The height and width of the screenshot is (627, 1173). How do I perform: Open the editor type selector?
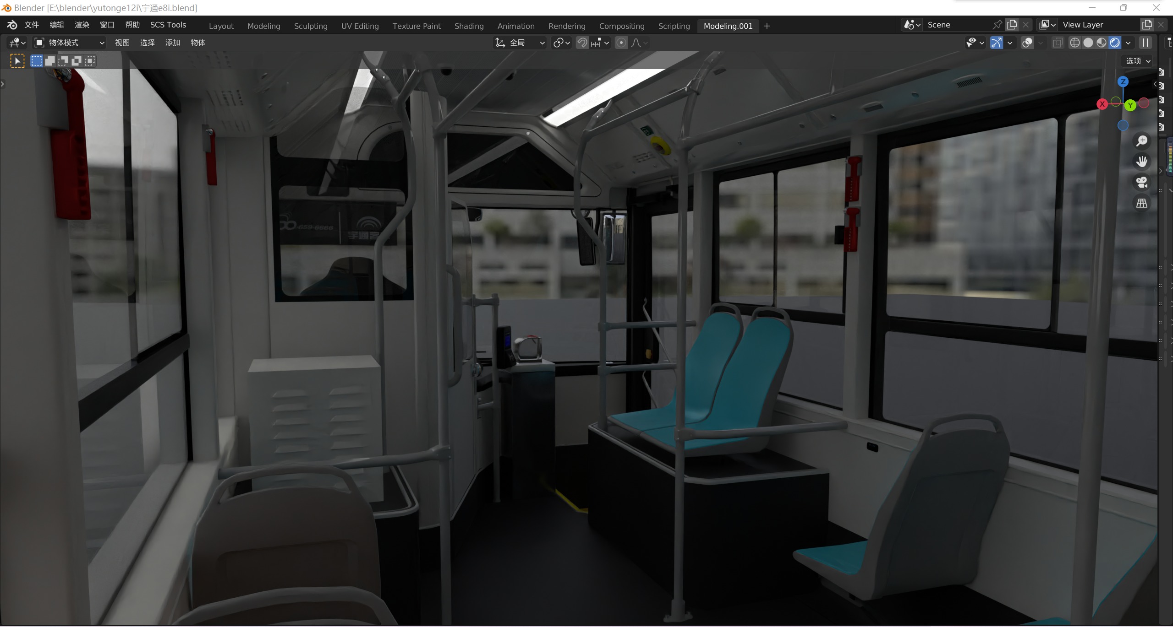pos(17,43)
